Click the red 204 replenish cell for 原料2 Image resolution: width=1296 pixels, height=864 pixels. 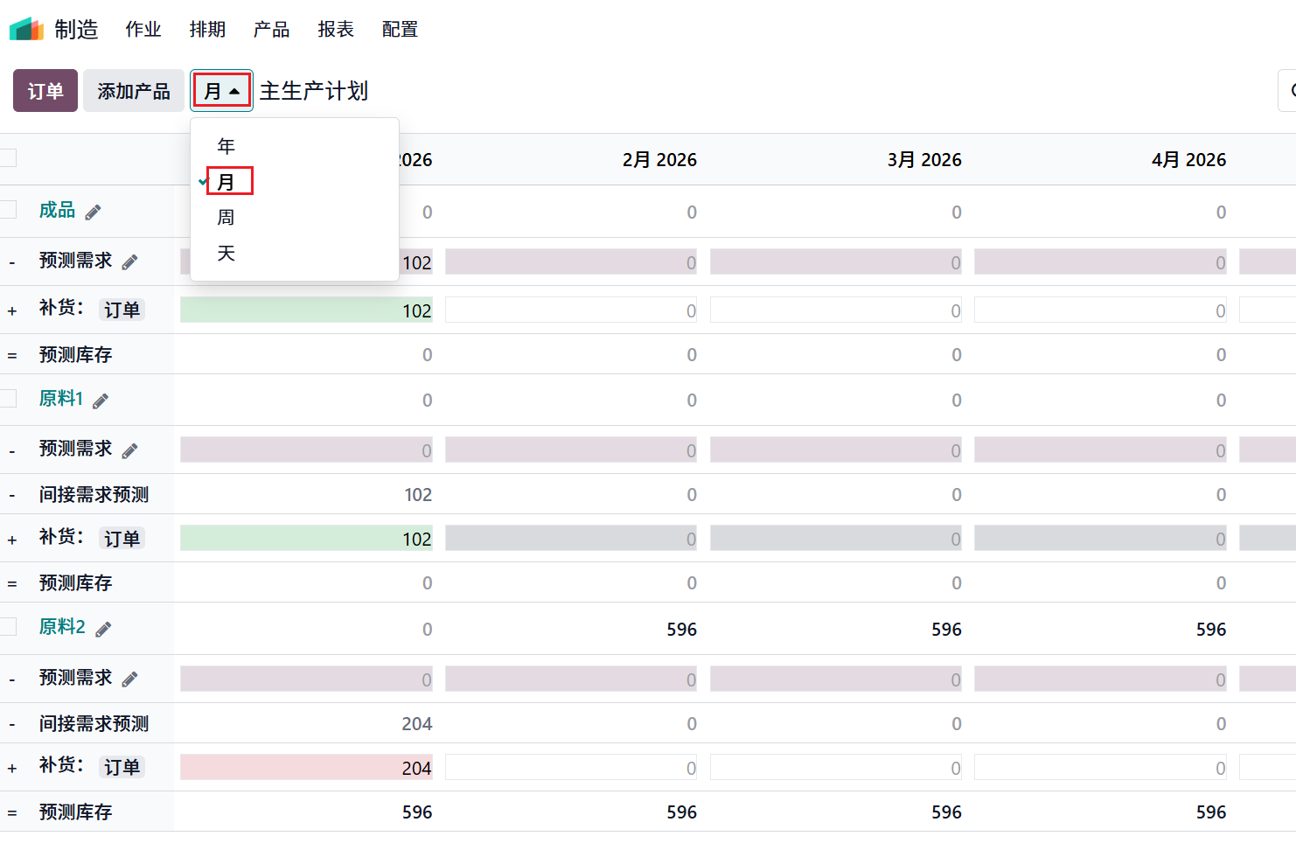[306, 768]
